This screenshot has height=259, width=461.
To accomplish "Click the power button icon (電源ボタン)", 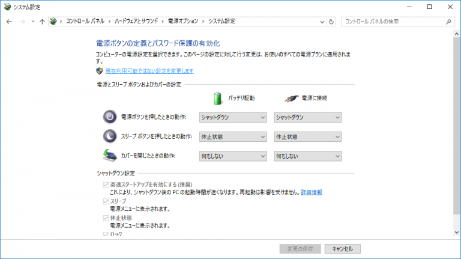I will (x=110, y=117).
